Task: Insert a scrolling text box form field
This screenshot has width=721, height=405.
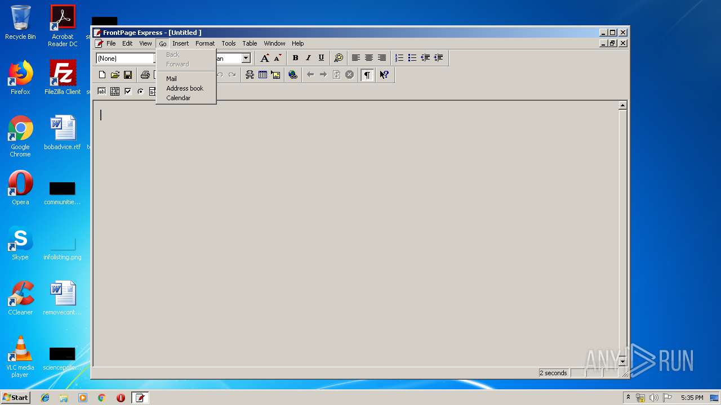Action: [115, 91]
